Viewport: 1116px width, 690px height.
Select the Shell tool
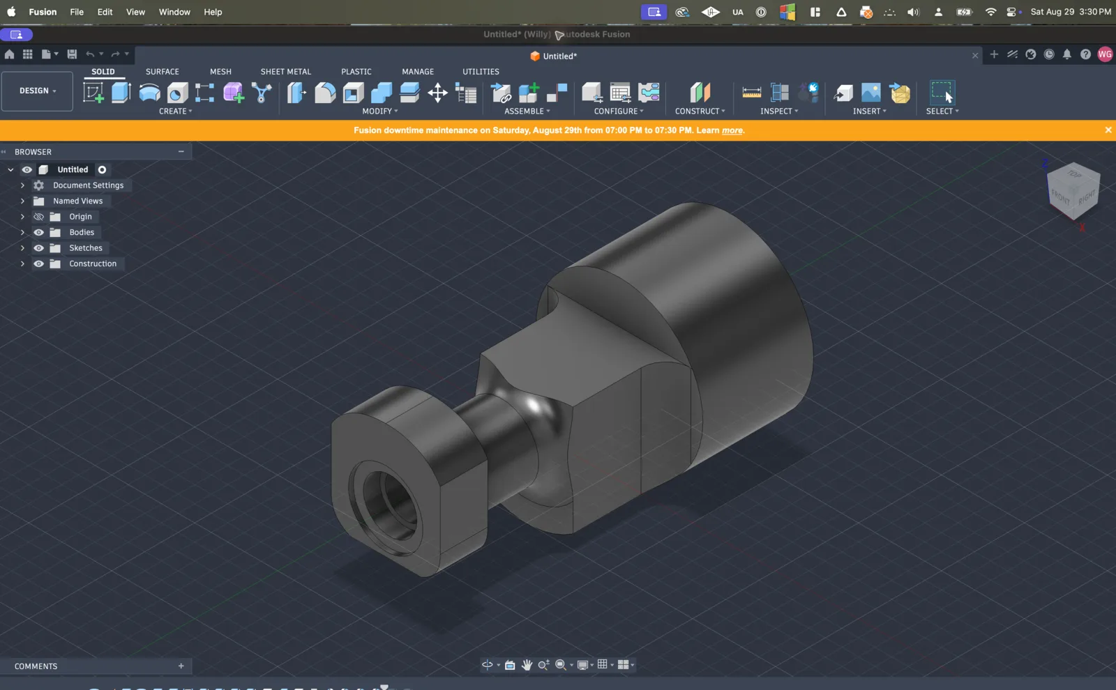pos(353,92)
